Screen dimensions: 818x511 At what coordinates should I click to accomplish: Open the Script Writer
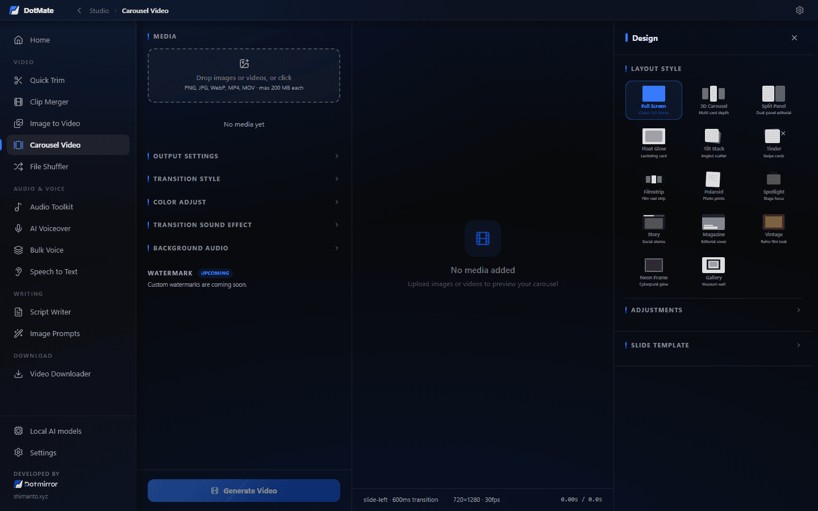click(68, 312)
